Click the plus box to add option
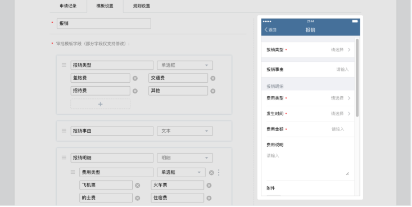The image size is (412, 207). pos(101,104)
